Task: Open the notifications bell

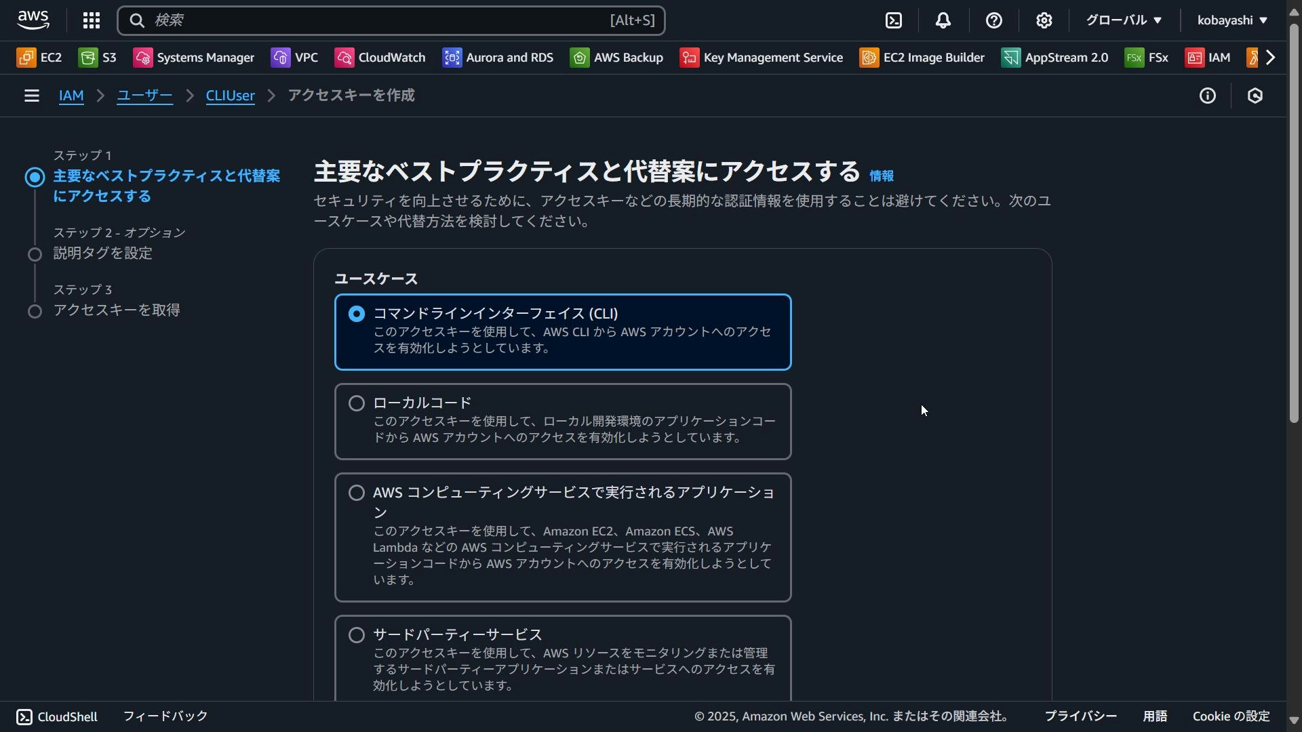Action: pos(943,20)
